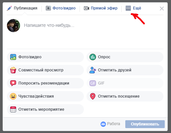The image size is (171, 133).
Task: Click the Фото/видео label in options list
Action: pyautogui.click(x=30, y=57)
